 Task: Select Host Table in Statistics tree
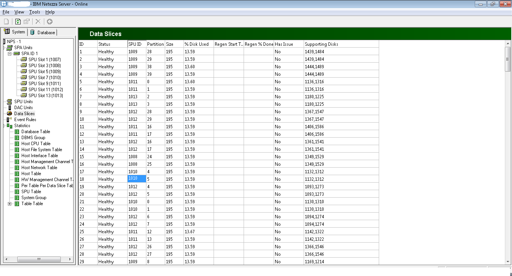[x=31, y=174]
